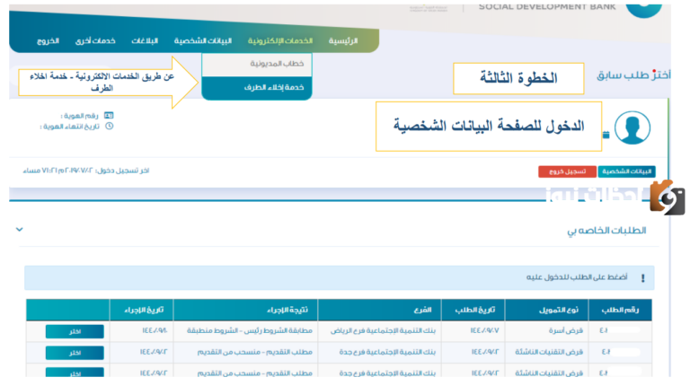The image size is (690, 386).
Task: Click the تاريخ الطلب column header
Action: [x=474, y=310]
